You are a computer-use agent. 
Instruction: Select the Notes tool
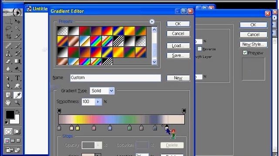8,95
